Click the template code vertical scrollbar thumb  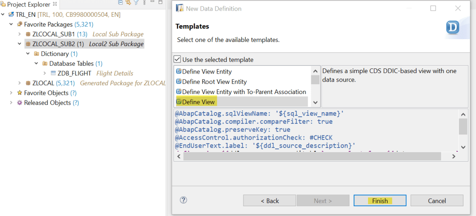point(463,126)
